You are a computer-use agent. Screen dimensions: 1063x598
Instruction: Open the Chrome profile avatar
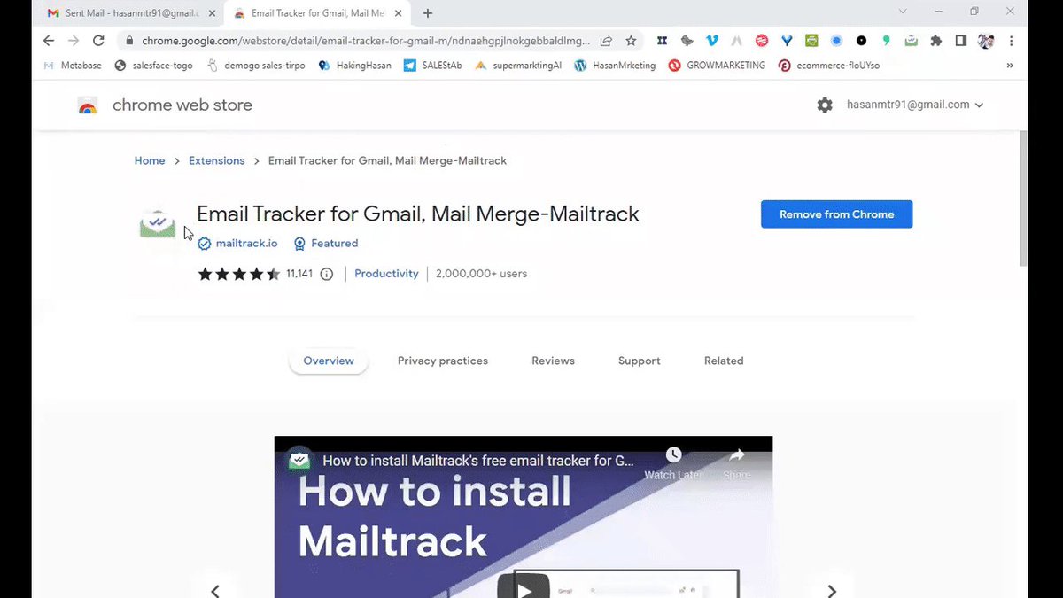coord(986,41)
